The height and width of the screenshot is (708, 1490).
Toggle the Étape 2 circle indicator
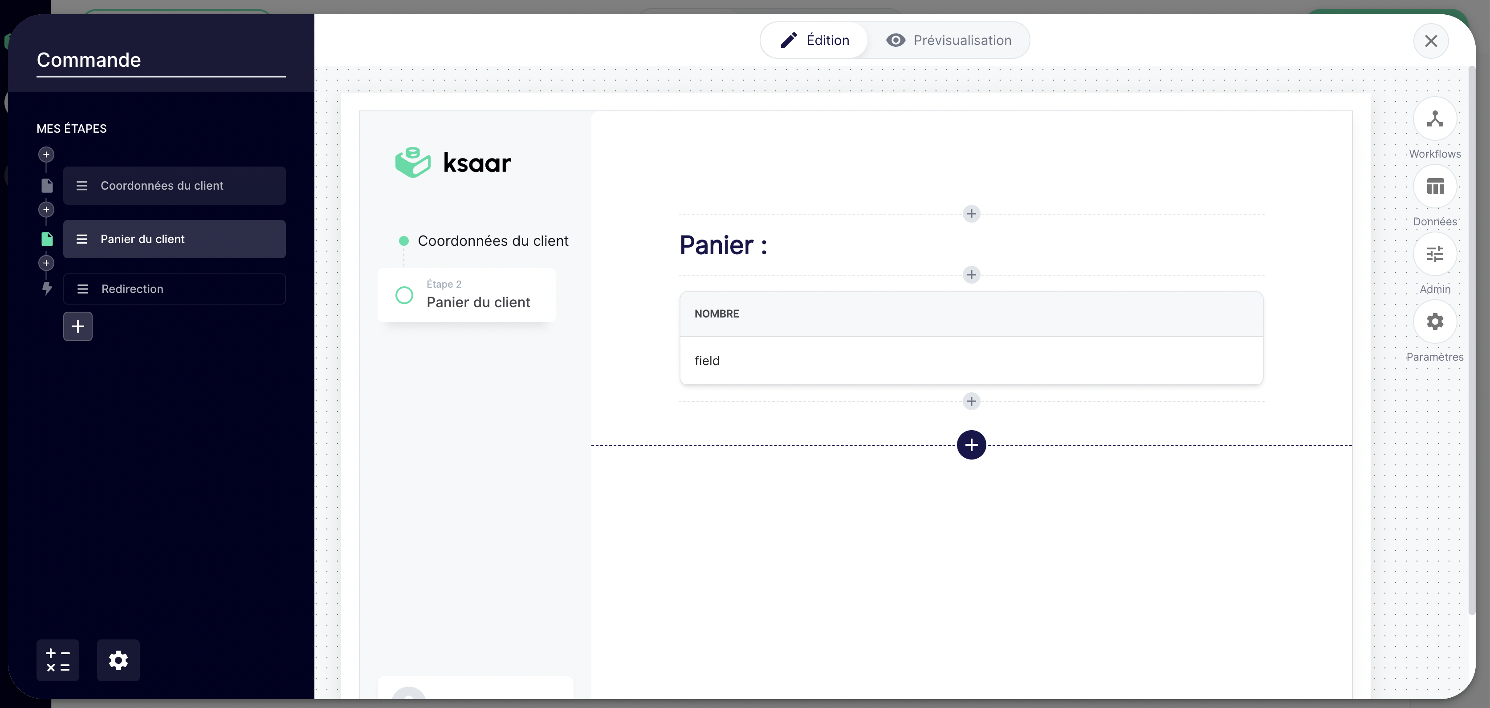point(404,295)
